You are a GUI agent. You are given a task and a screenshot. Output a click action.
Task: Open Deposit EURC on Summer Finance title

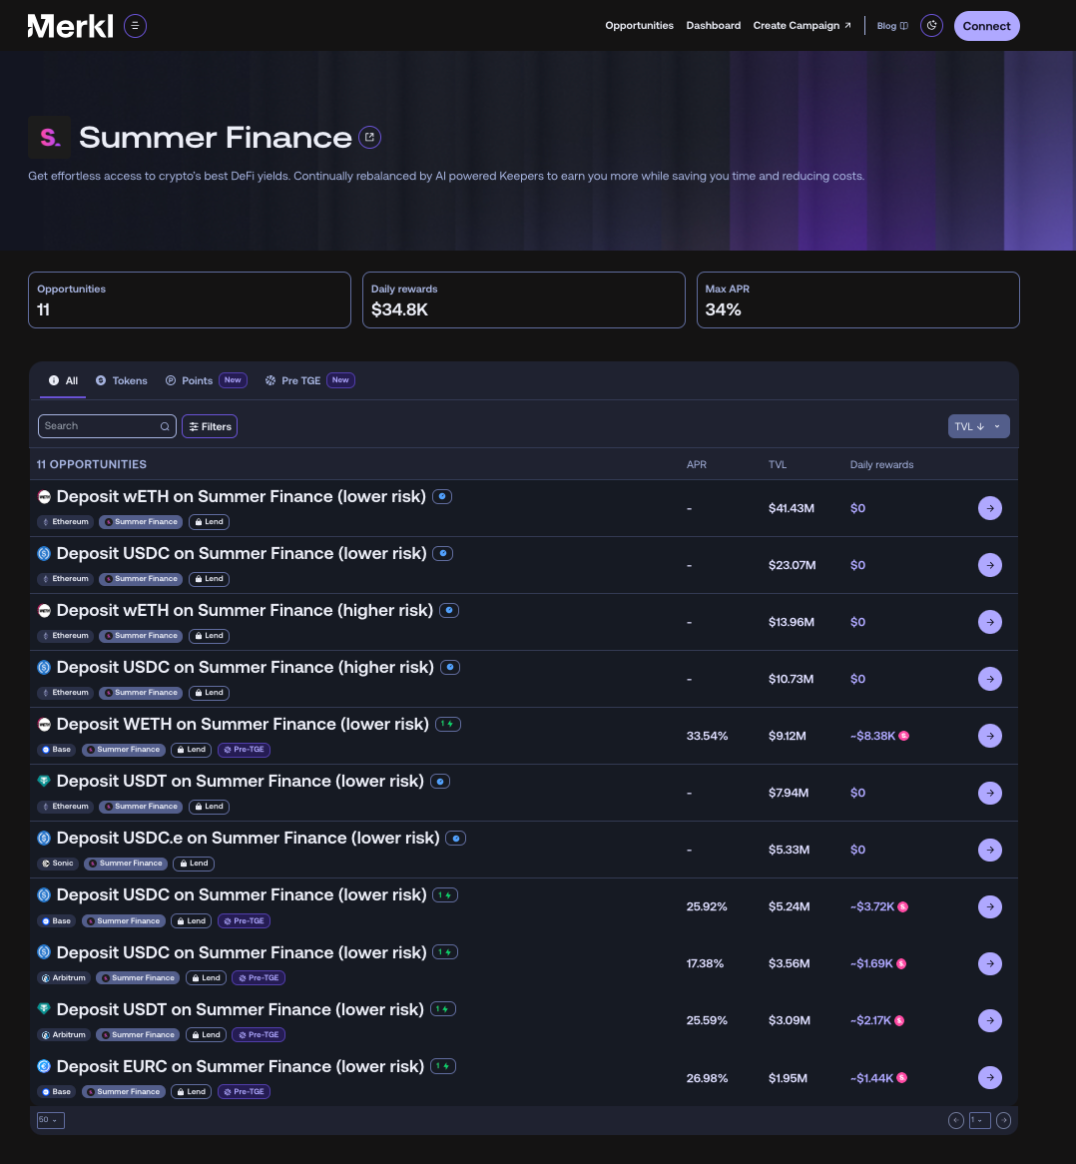pyautogui.click(x=241, y=1067)
